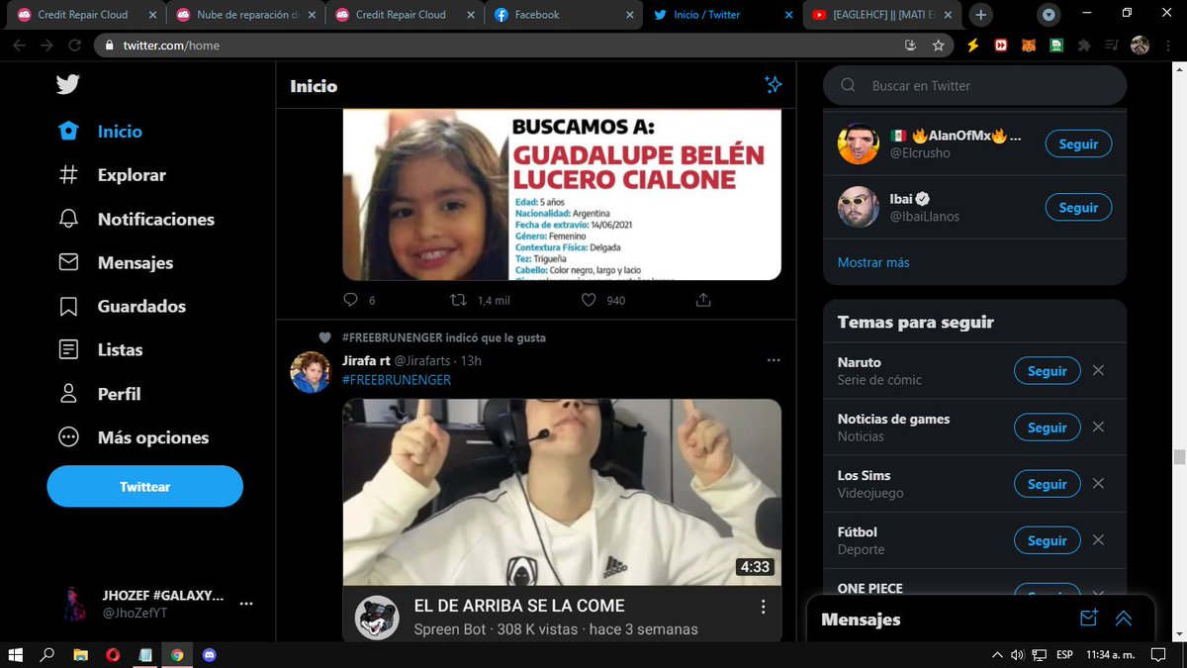Open Más opciones menu
Screen dimensions: 1187x668
click(x=133, y=437)
